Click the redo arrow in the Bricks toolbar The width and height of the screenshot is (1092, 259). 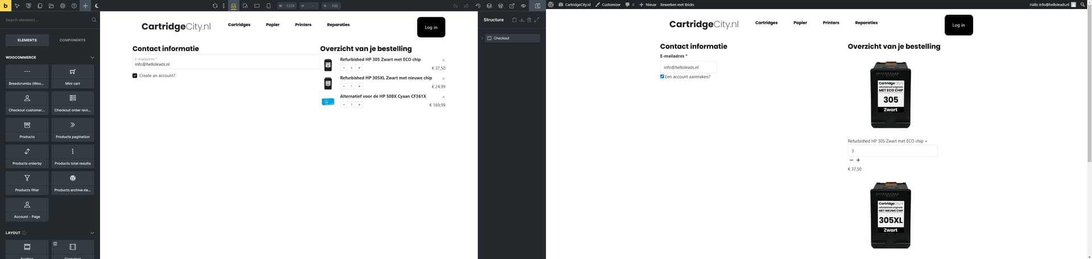click(466, 6)
